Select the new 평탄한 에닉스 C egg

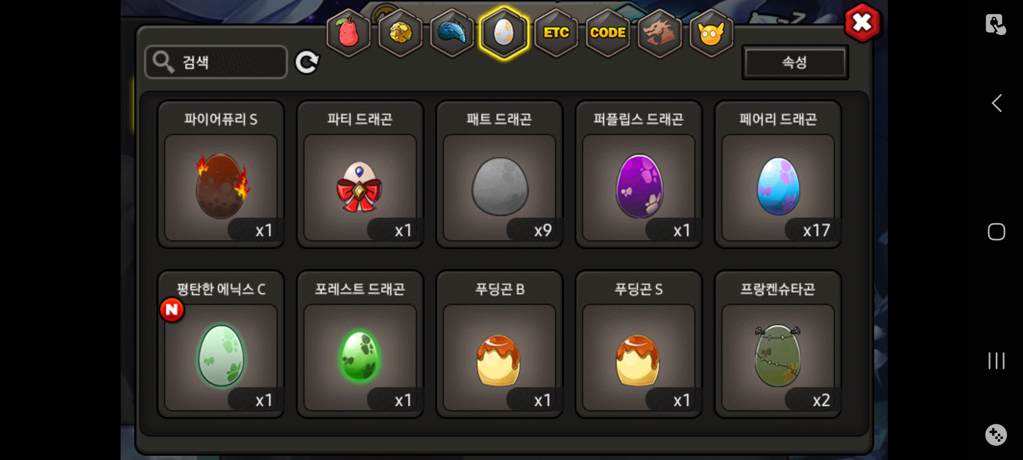click(x=221, y=345)
